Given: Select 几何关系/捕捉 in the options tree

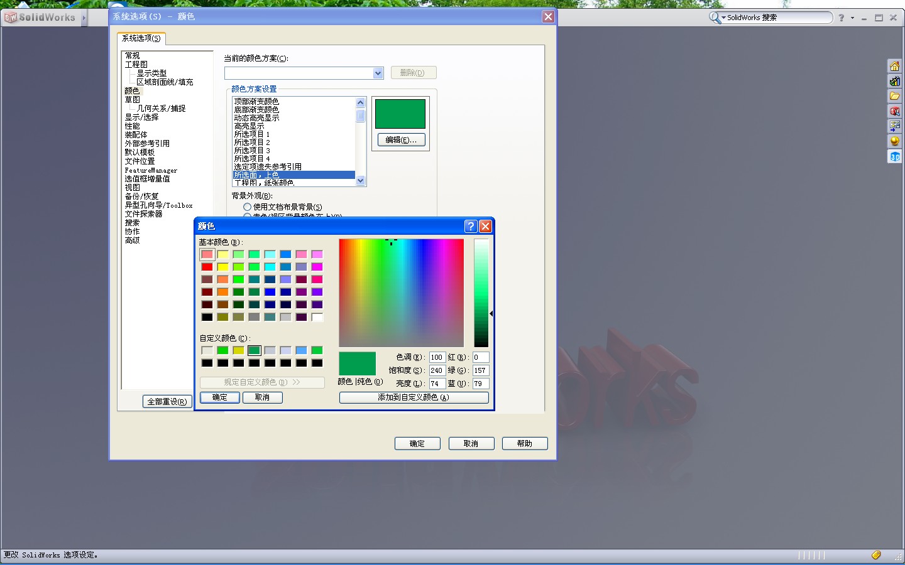Looking at the screenshot, I should coord(162,109).
